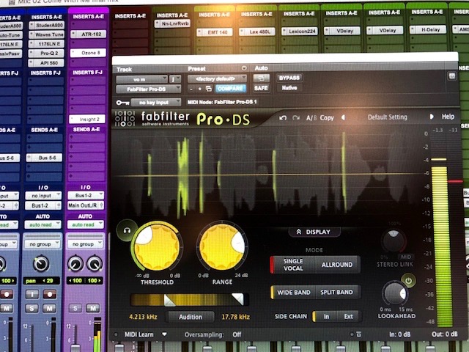This screenshot has height=352, width=469.
Task: Open the insert position 'j' dropdown
Action: pos(175,79)
